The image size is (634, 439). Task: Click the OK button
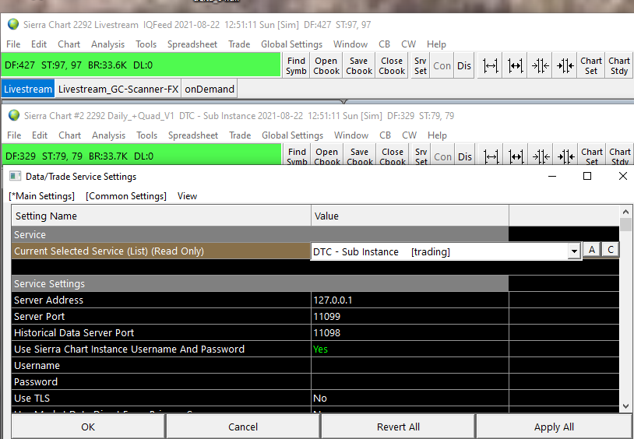[x=88, y=427]
